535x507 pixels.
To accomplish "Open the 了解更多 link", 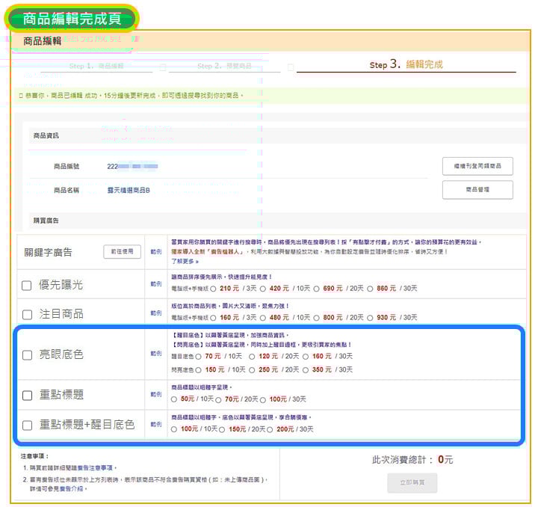I will tap(185, 262).
